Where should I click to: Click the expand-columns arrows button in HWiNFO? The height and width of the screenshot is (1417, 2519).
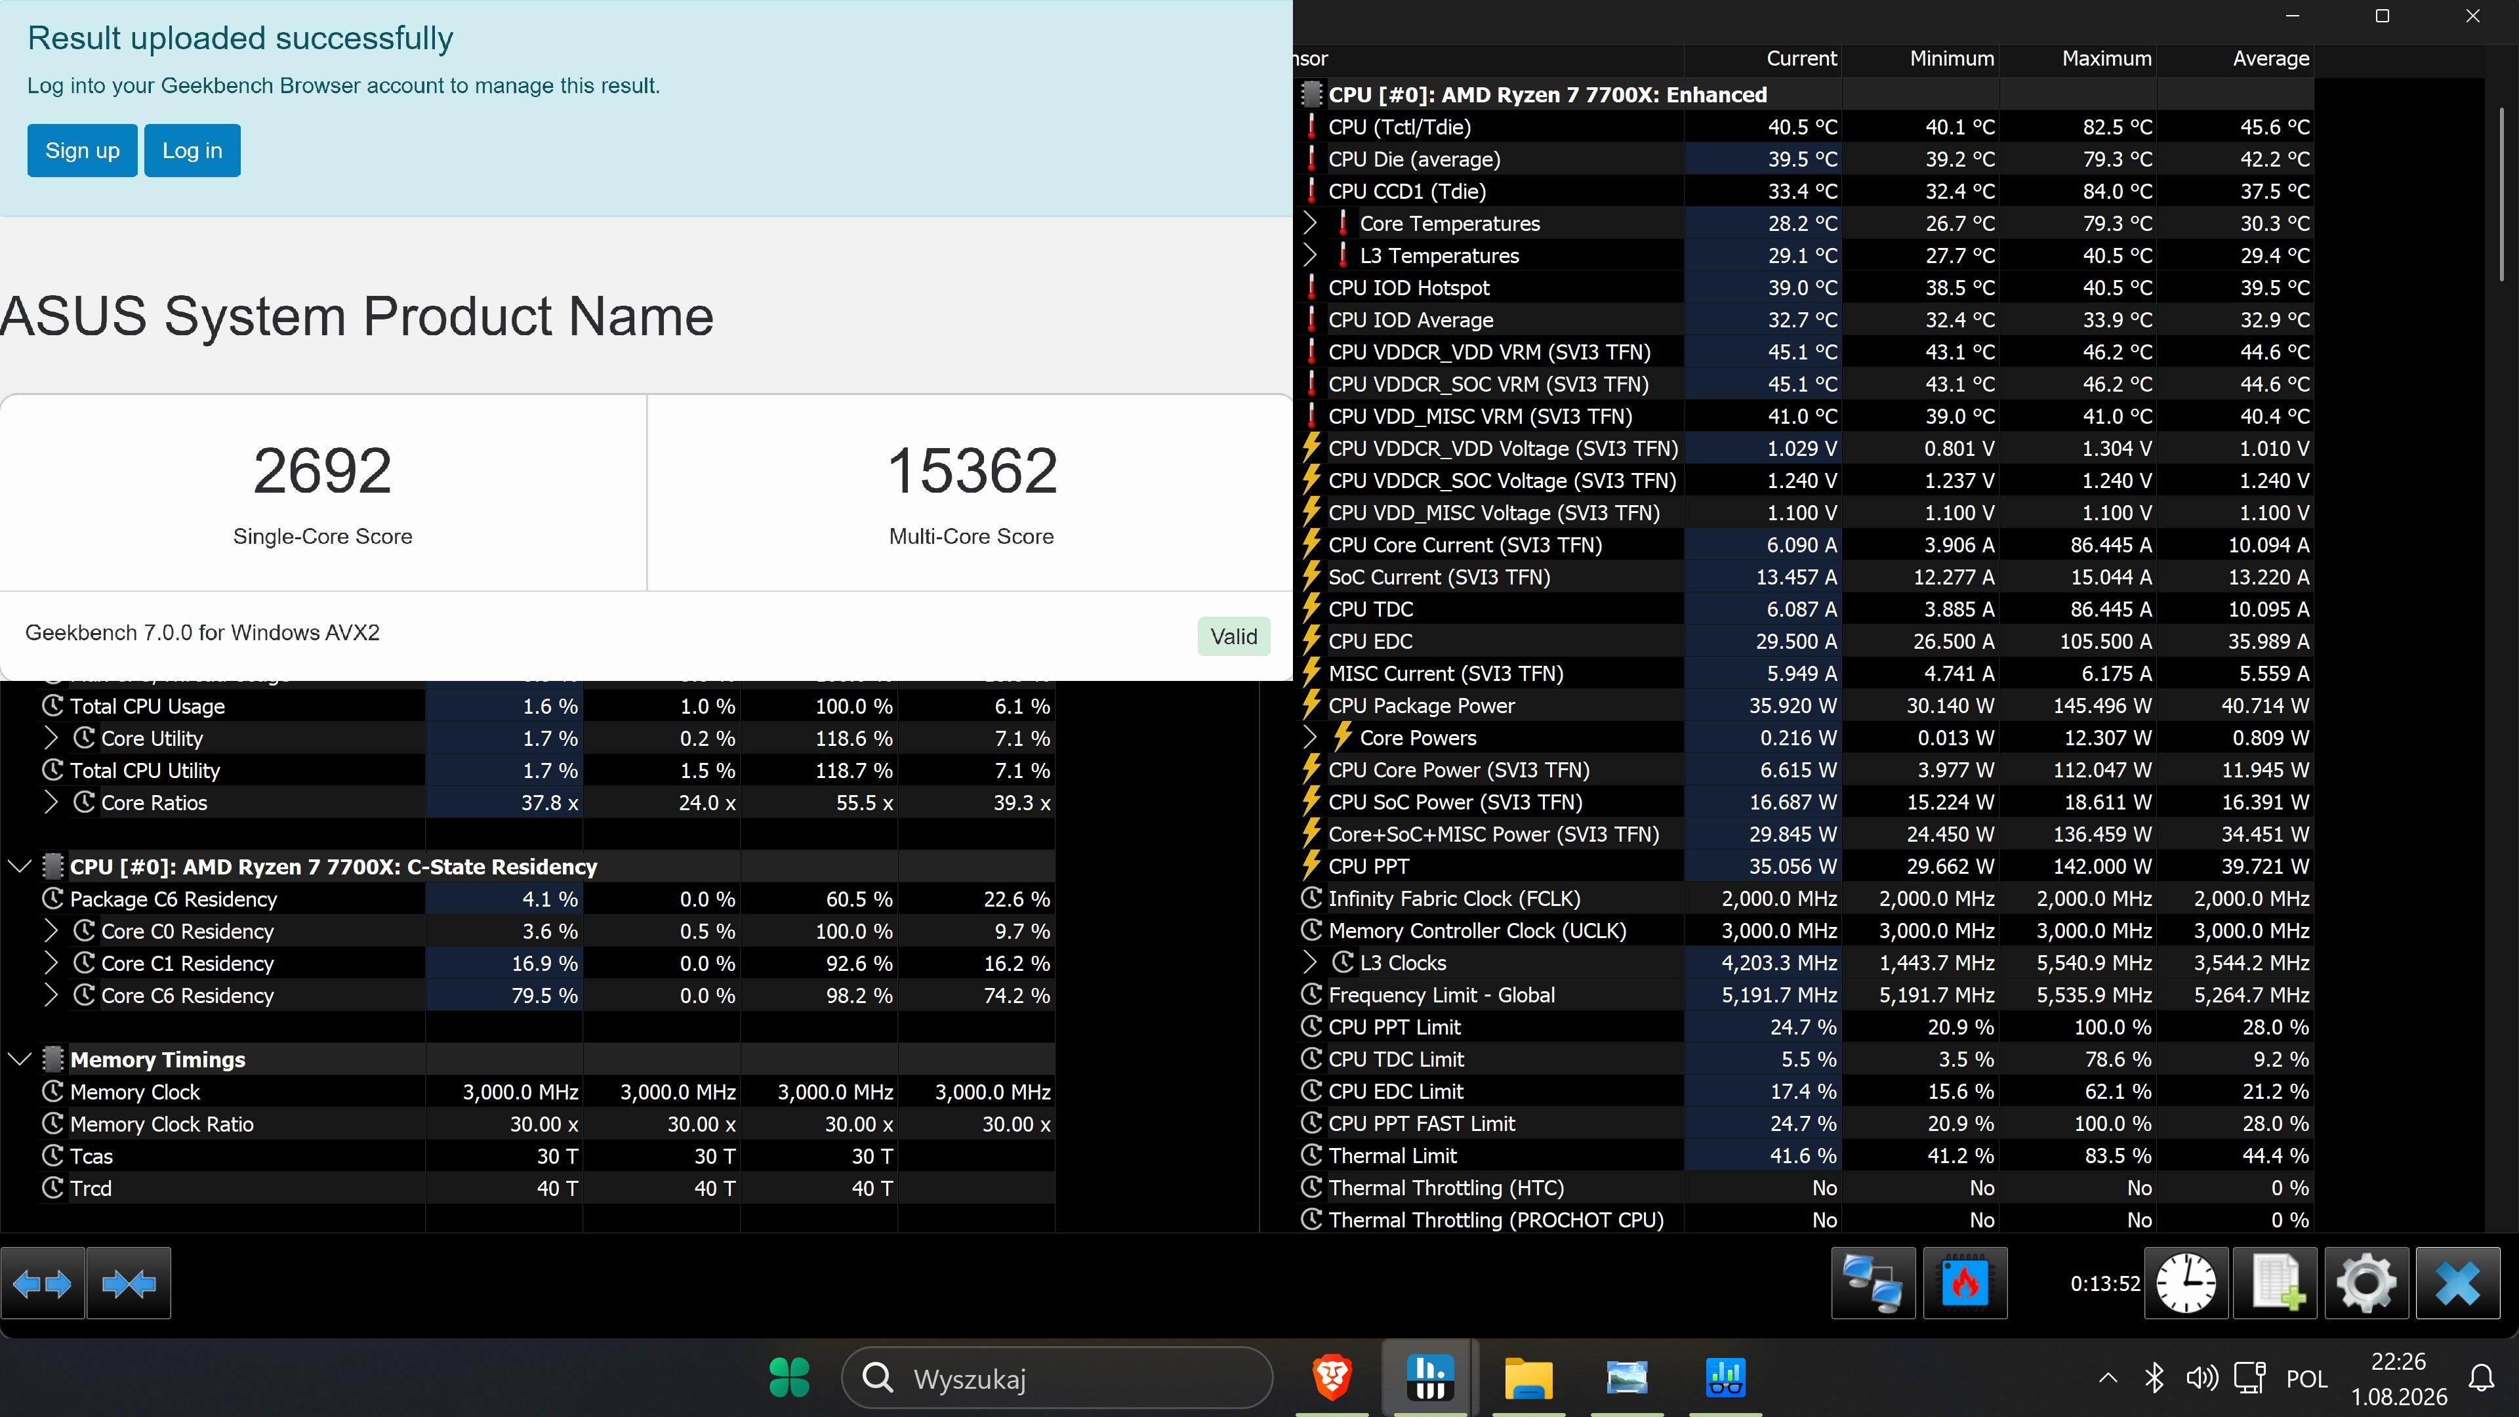(x=43, y=1282)
